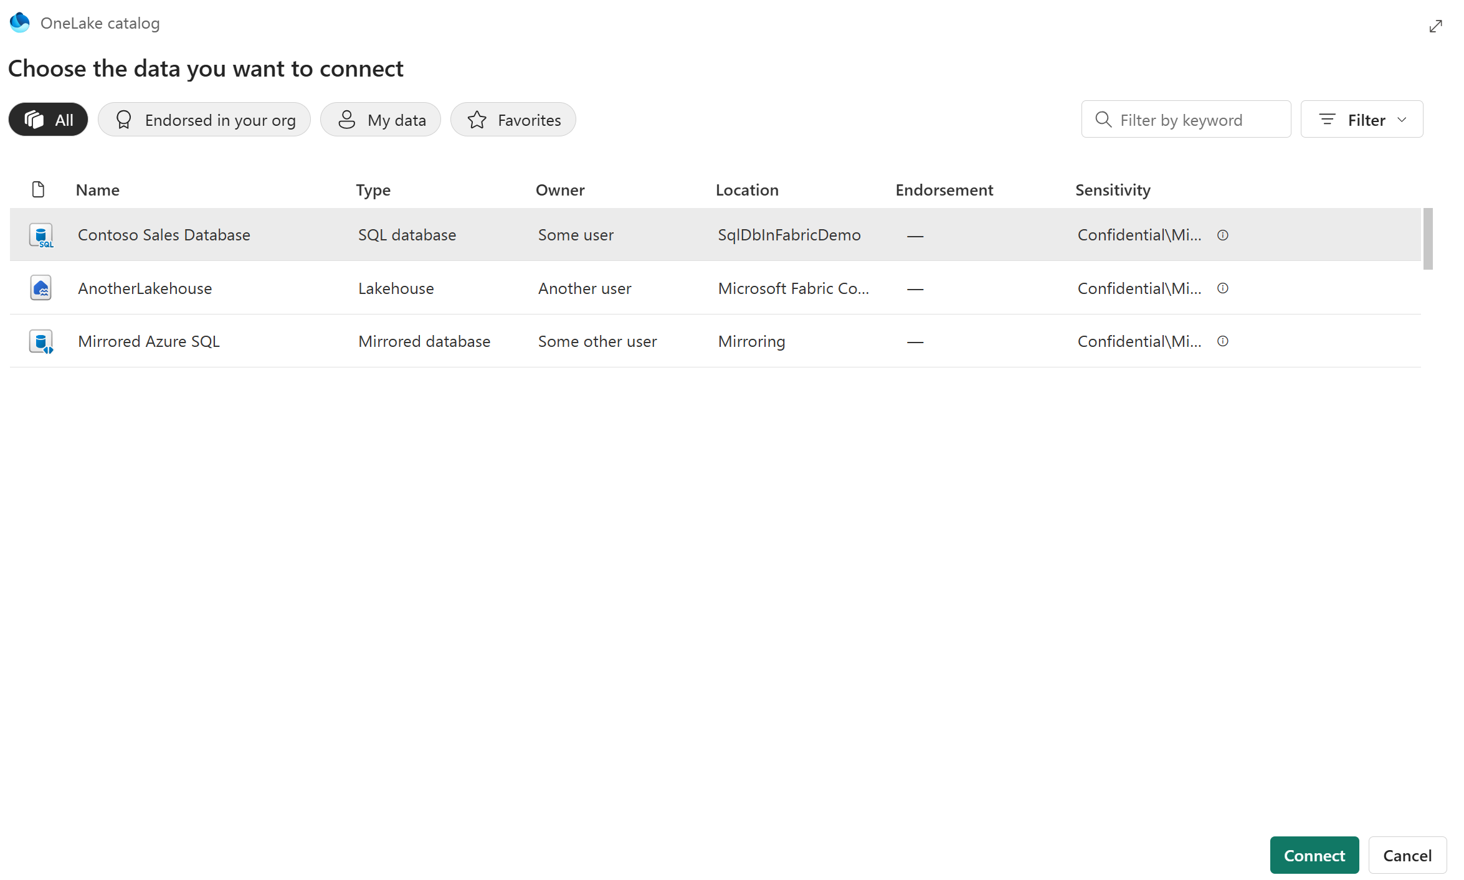Switch to Favorites tab
The height and width of the screenshot is (880, 1464).
click(x=513, y=120)
